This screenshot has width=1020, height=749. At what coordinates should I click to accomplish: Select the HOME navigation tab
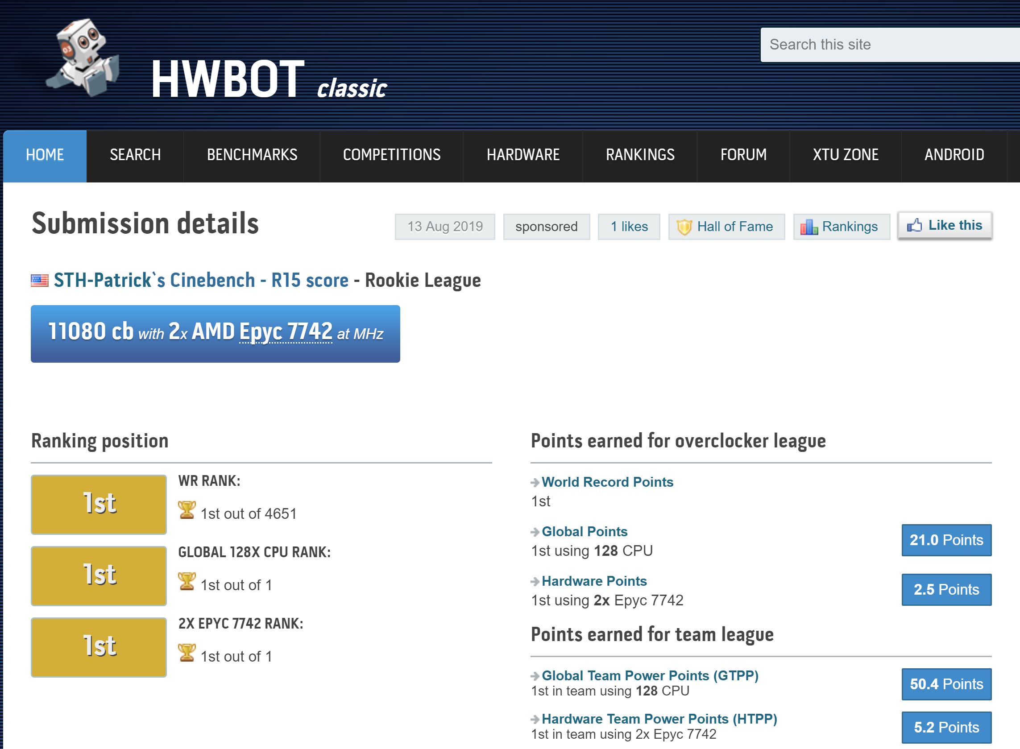point(45,155)
